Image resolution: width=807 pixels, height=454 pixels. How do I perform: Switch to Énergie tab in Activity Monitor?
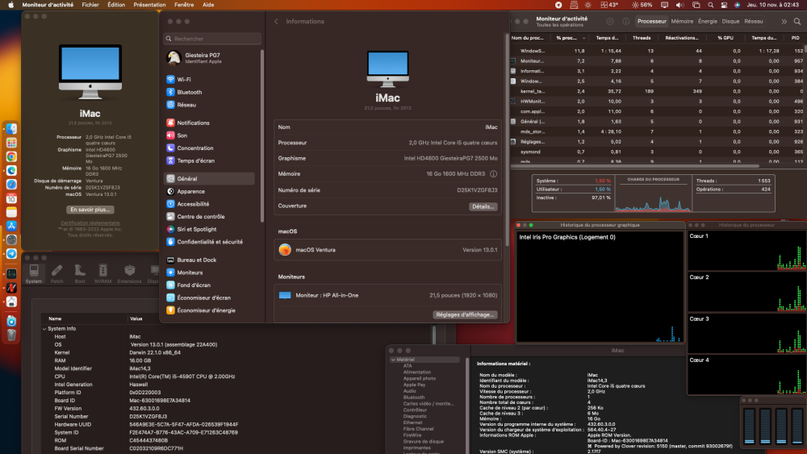pos(708,22)
